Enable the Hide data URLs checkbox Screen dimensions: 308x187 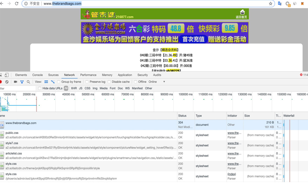(x=40, y=88)
